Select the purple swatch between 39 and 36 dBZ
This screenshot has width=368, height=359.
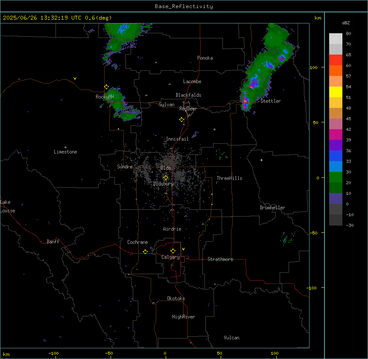coord(336,145)
